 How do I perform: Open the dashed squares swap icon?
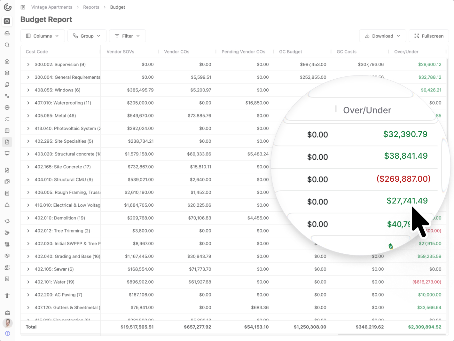[x=7, y=267]
